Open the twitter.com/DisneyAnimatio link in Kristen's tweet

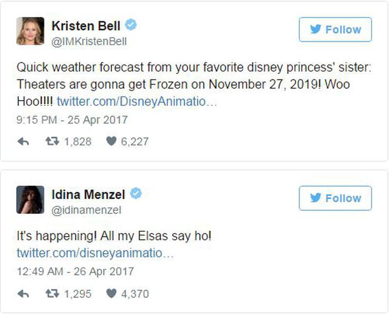137,101
